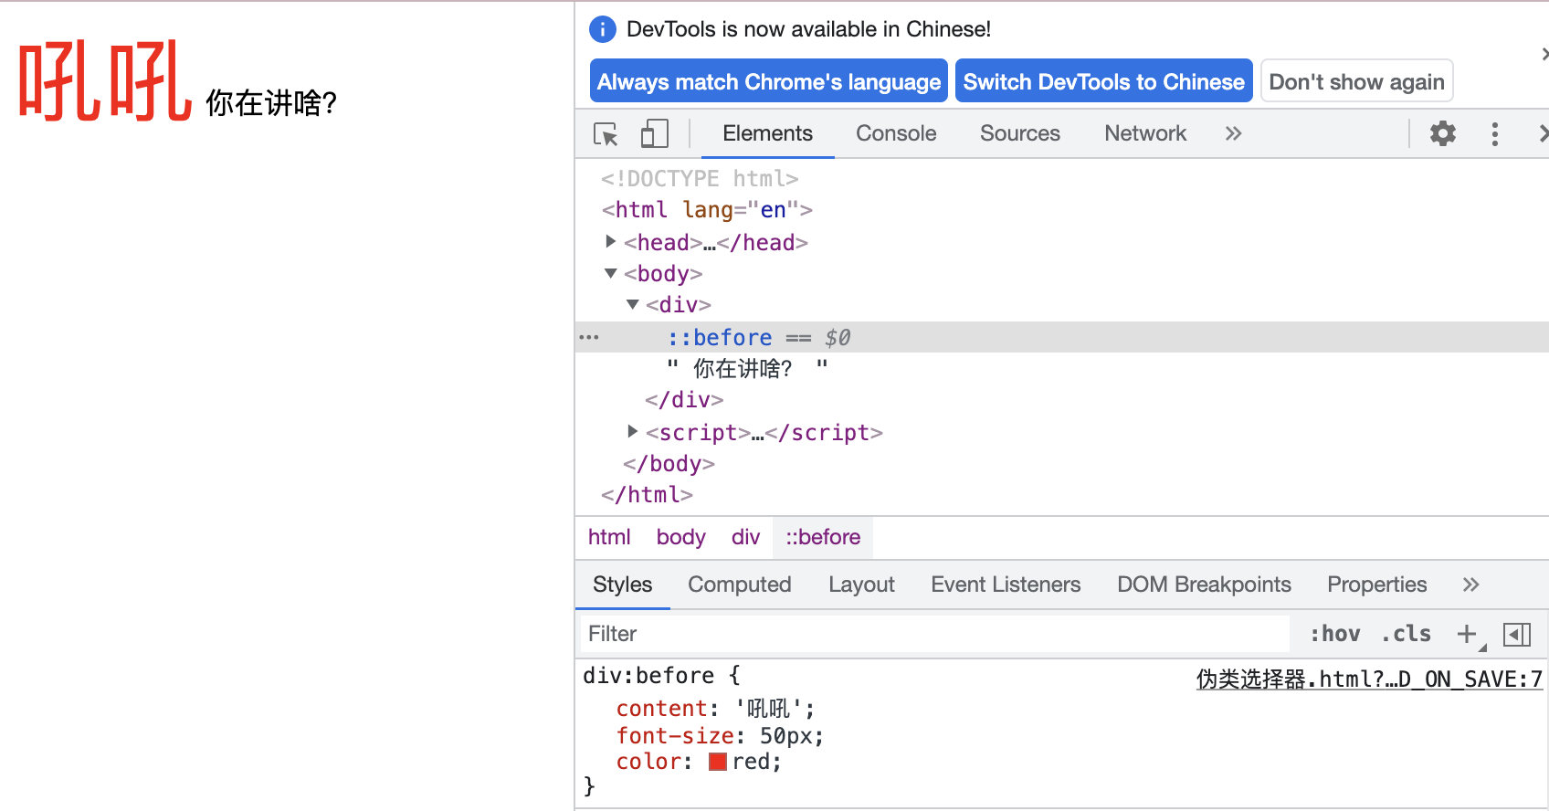Toggle the device toolbar icon
The height and width of the screenshot is (811, 1549).
[x=654, y=134]
